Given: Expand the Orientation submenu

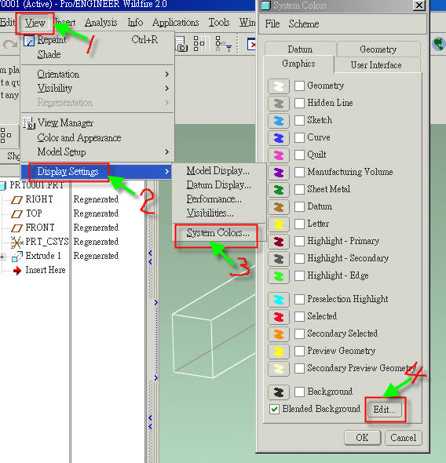Looking at the screenshot, I should (x=97, y=74).
